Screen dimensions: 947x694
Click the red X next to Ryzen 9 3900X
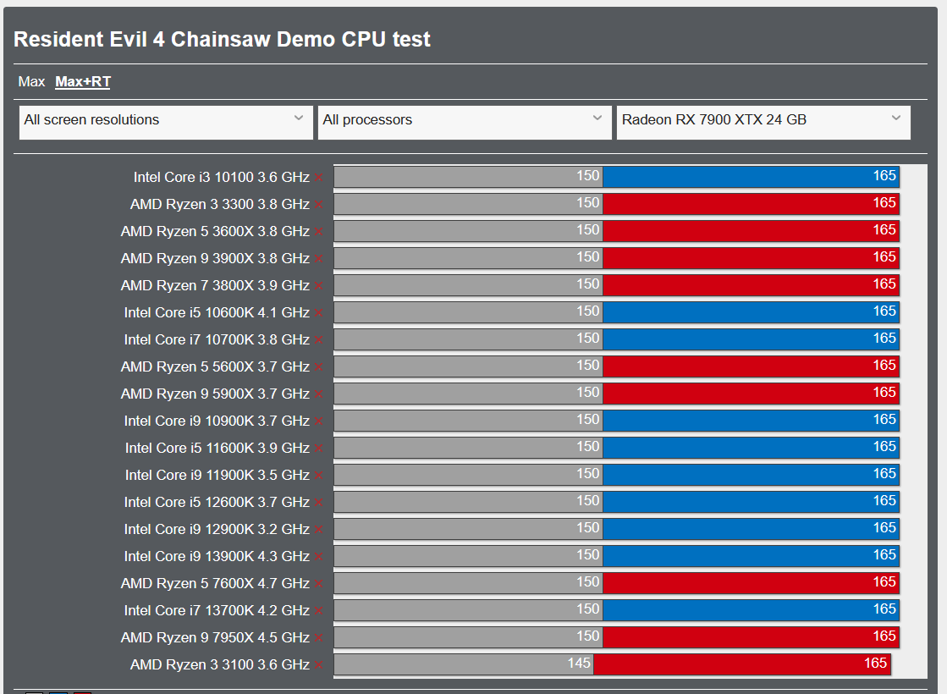pyautogui.click(x=318, y=259)
